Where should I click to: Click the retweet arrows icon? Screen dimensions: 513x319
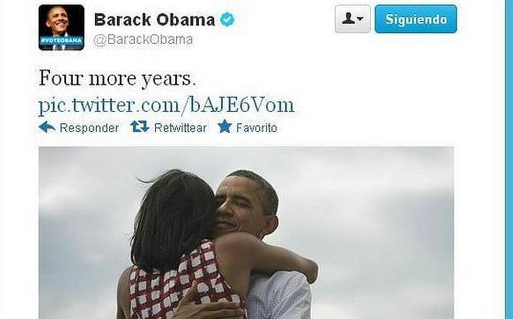click(140, 127)
